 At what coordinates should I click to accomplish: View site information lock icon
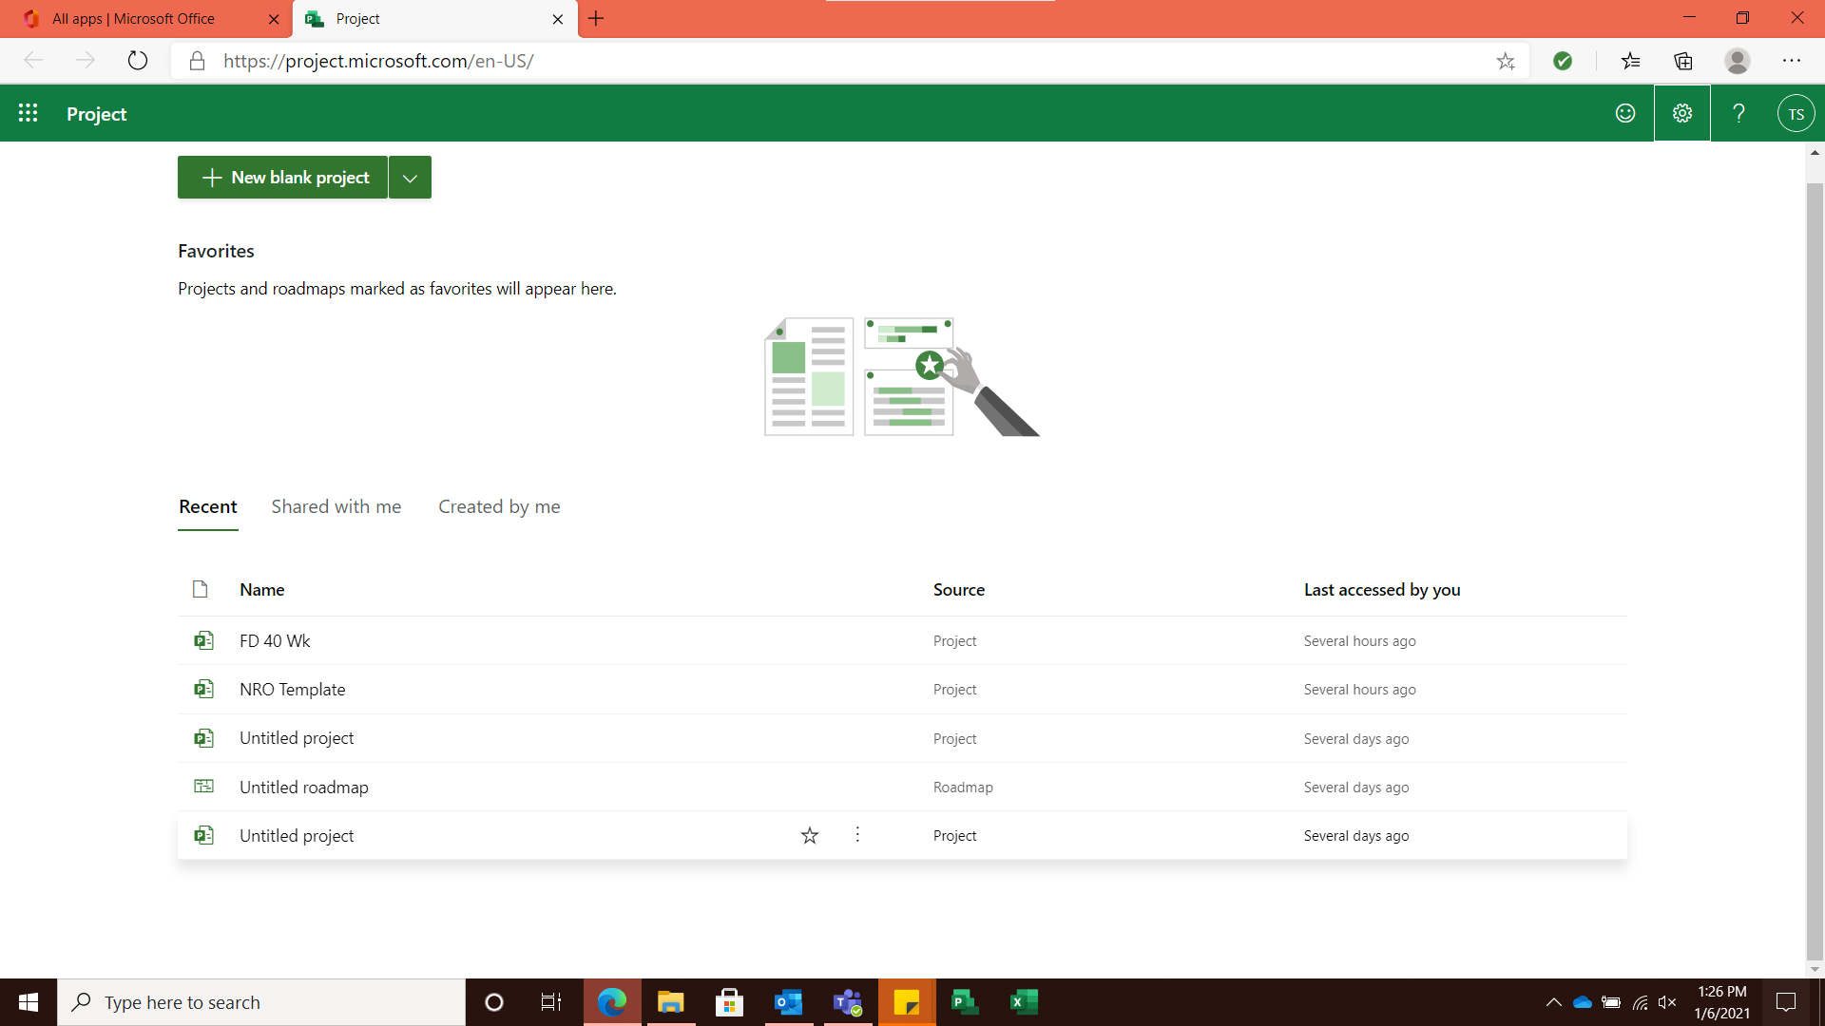[197, 61]
